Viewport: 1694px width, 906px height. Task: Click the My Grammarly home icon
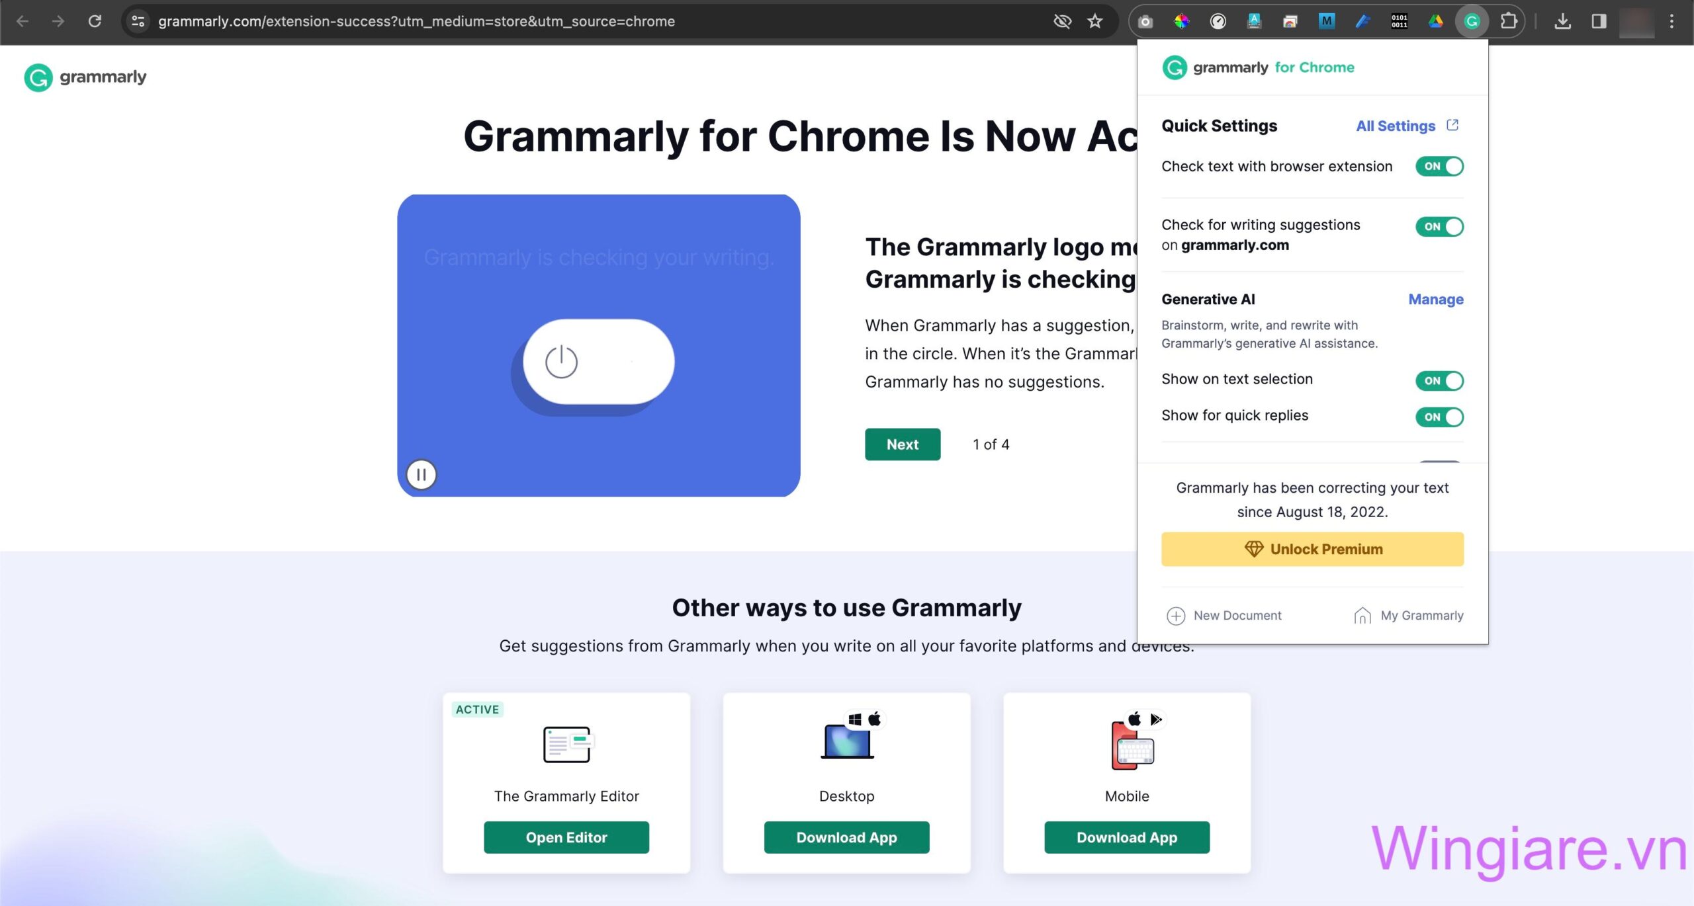(1361, 615)
